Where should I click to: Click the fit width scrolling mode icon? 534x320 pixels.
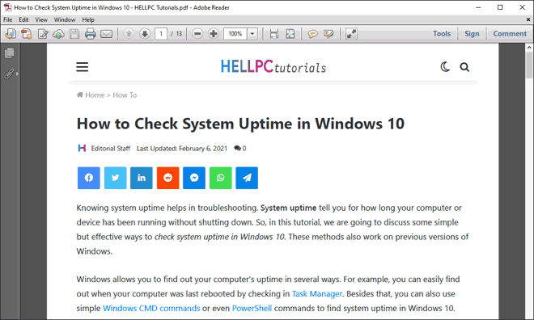click(x=274, y=34)
